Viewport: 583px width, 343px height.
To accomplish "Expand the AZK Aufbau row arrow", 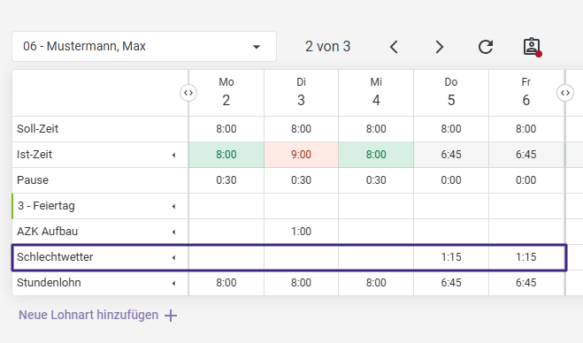I will coord(173,232).
